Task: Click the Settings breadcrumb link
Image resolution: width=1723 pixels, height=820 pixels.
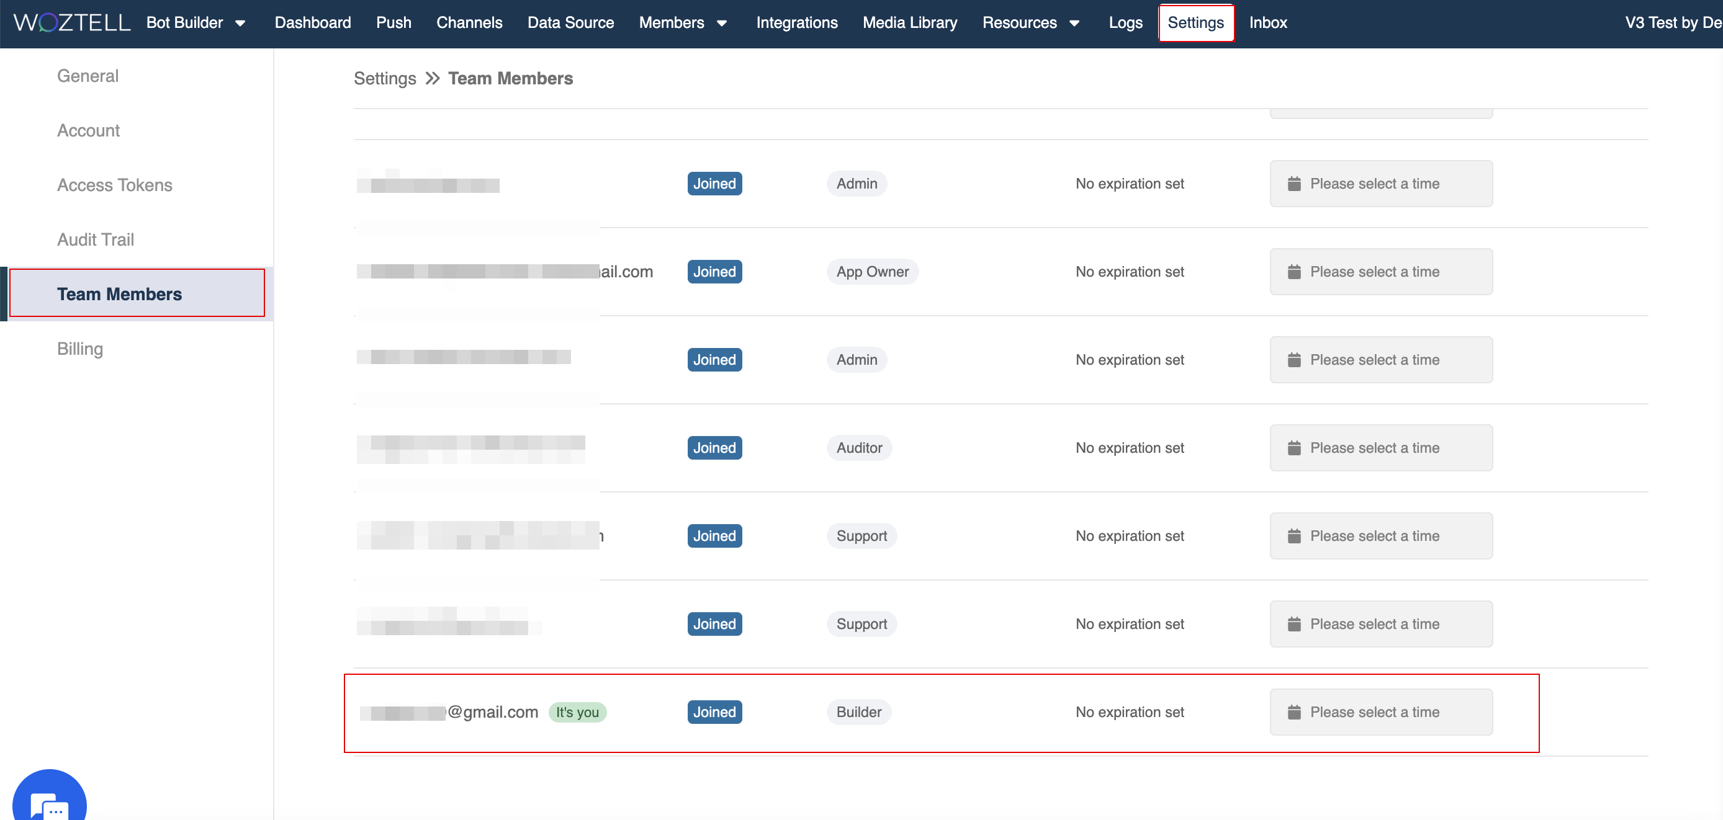Action: pos(385,79)
